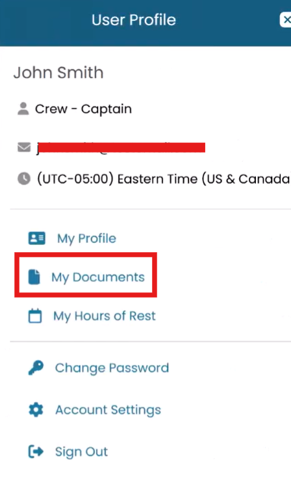Click the My Profile ID card icon
The width and height of the screenshot is (291, 486).
tap(37, 238)
